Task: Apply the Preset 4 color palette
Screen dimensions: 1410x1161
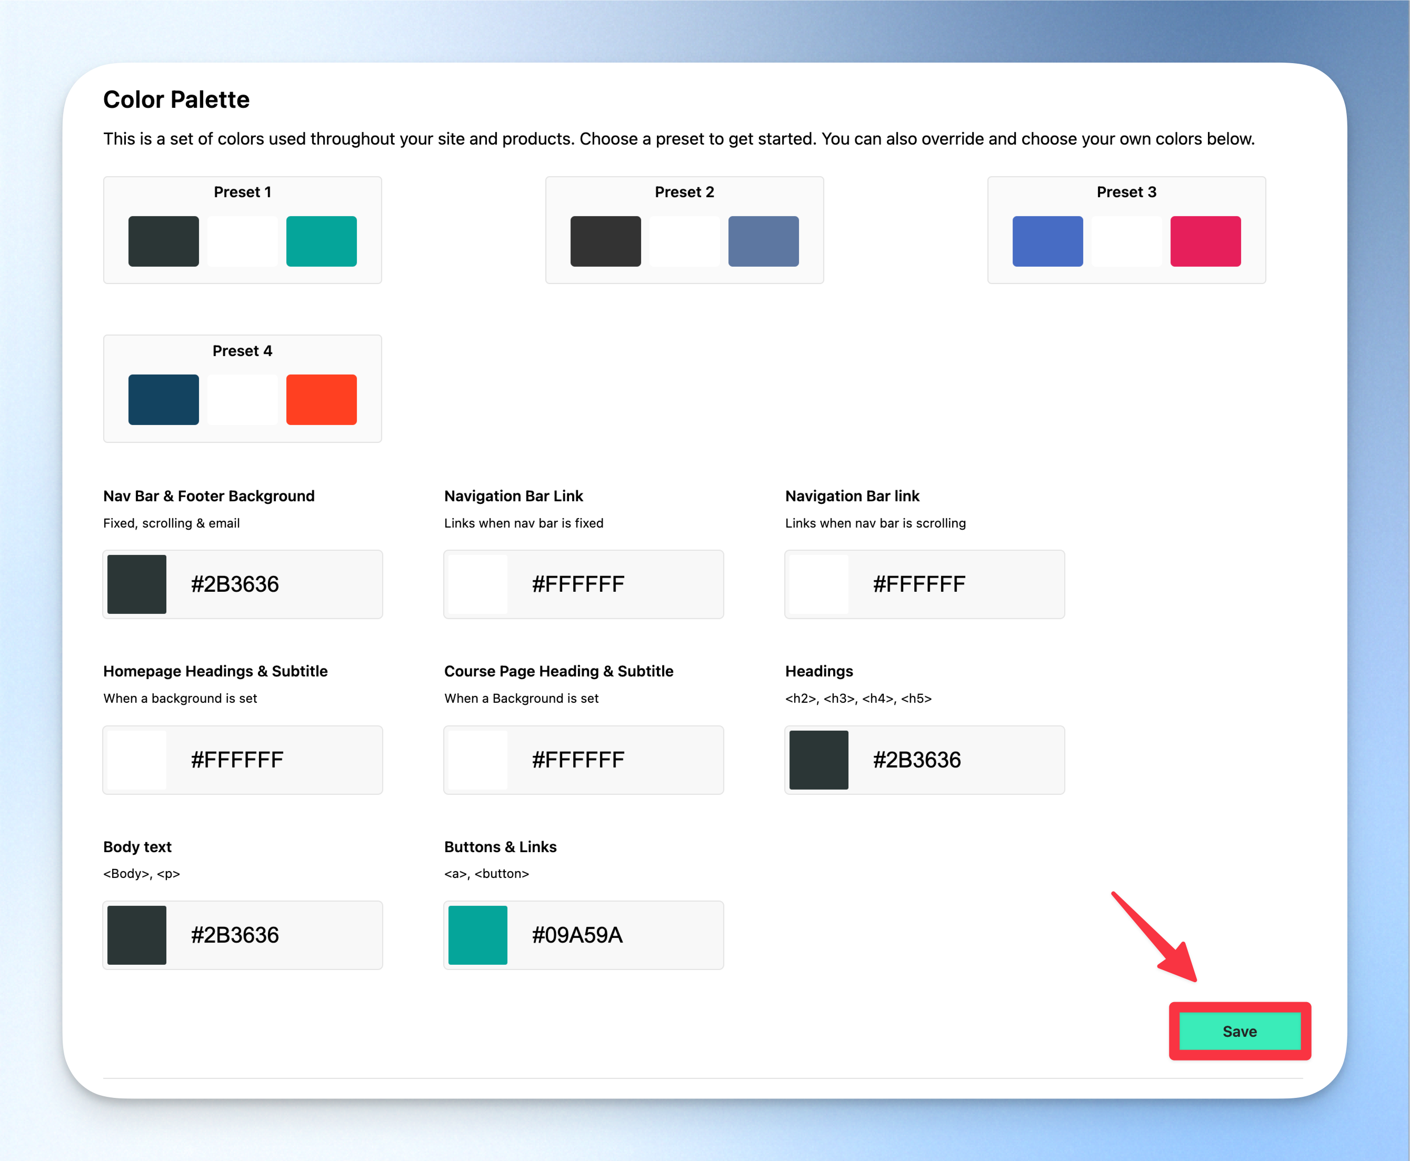Action: (242, 389)
